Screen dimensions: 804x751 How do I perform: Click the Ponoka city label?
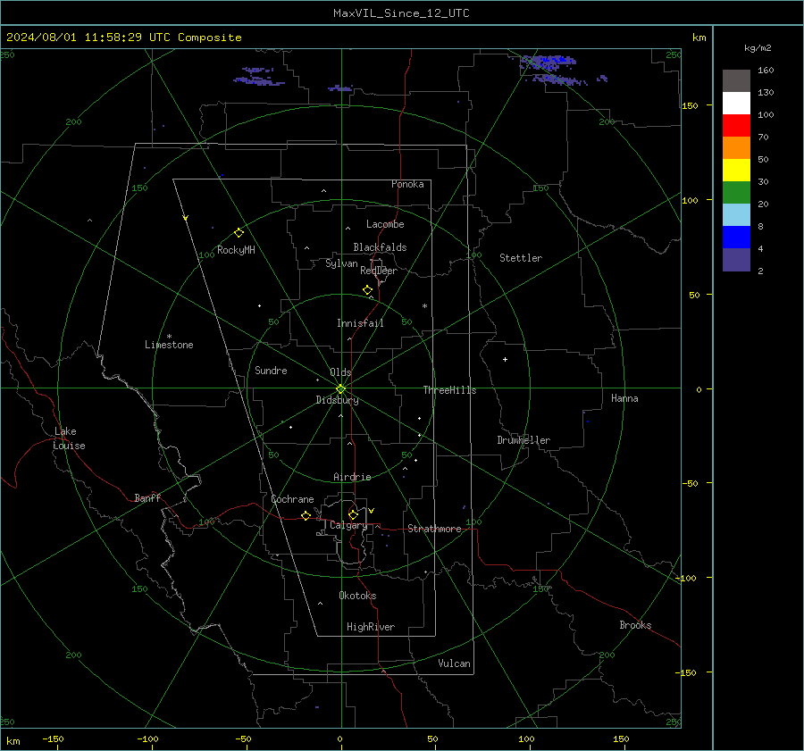click(x=407, y=184)
